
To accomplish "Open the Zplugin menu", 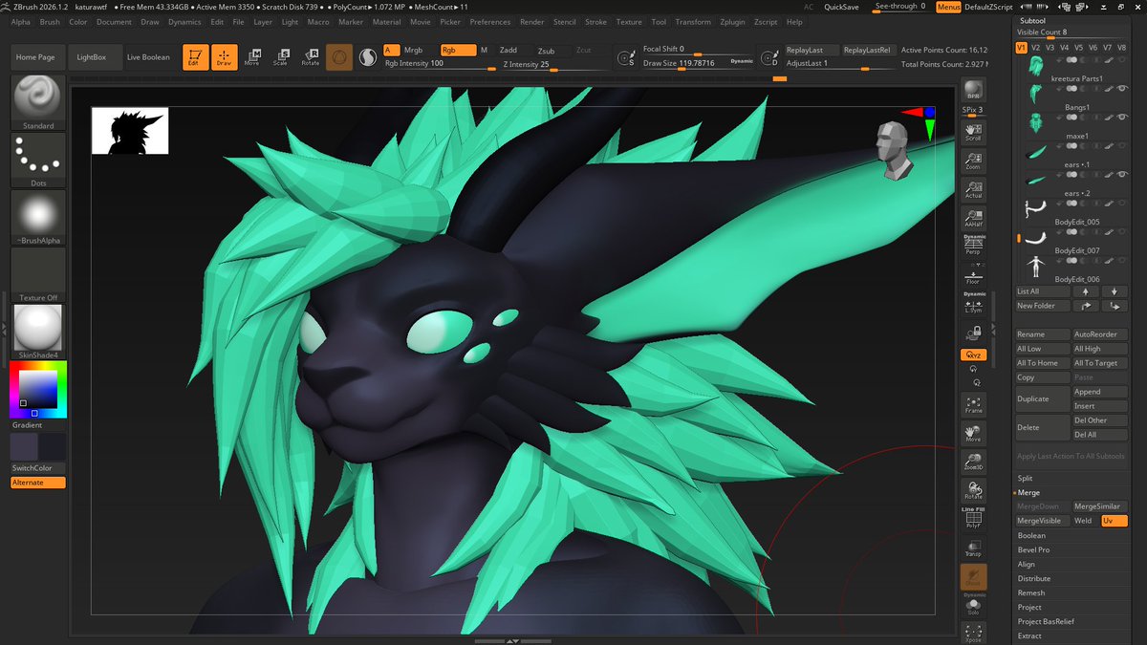I will 732,21.
